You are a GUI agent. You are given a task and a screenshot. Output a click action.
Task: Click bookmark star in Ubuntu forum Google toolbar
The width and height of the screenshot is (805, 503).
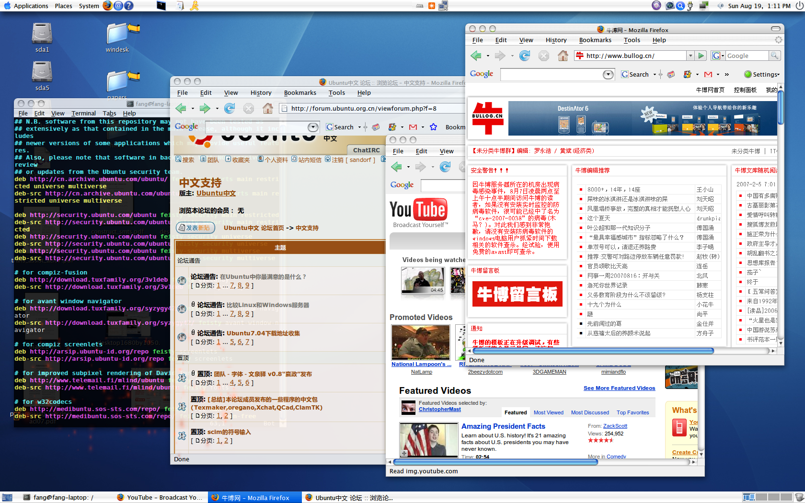click(434, 127)
